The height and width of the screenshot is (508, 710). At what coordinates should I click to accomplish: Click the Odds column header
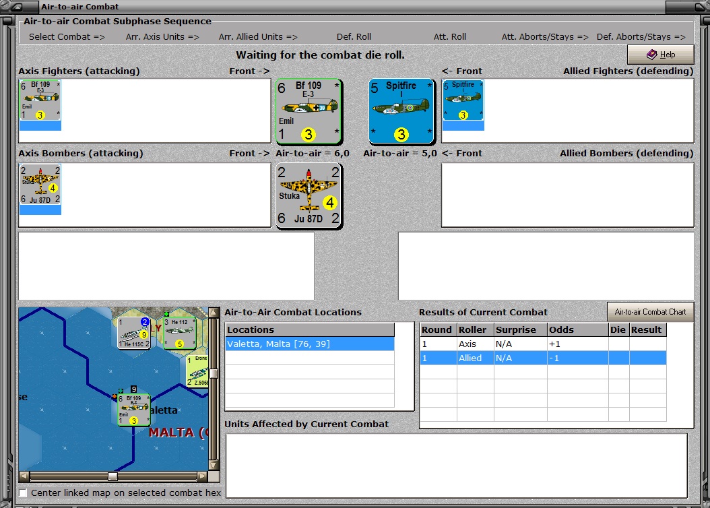[x=578, y=329]
